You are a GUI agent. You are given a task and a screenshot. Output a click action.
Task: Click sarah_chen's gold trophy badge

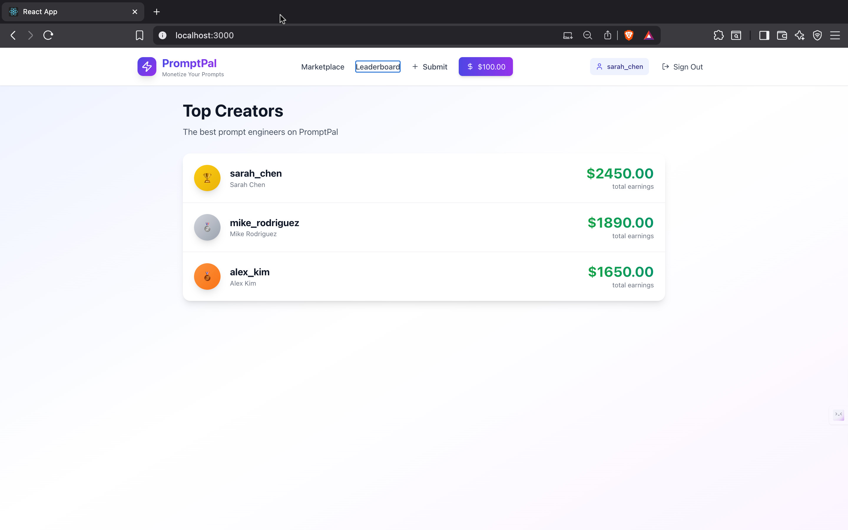coord(207,178)
